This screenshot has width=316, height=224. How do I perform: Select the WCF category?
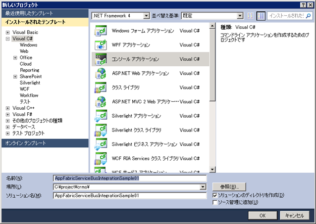pos(24,89)
